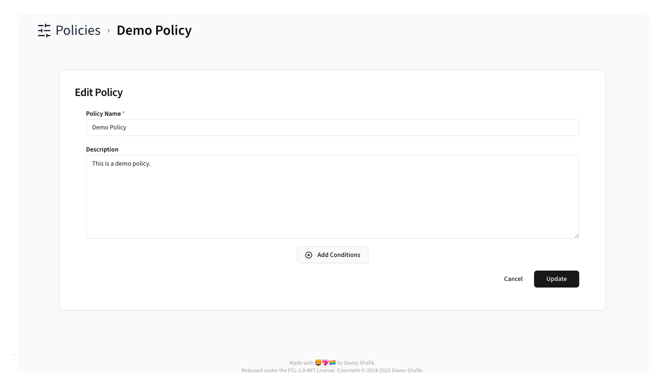Click the red asterisk next to Policy Name

click(123, 113)
